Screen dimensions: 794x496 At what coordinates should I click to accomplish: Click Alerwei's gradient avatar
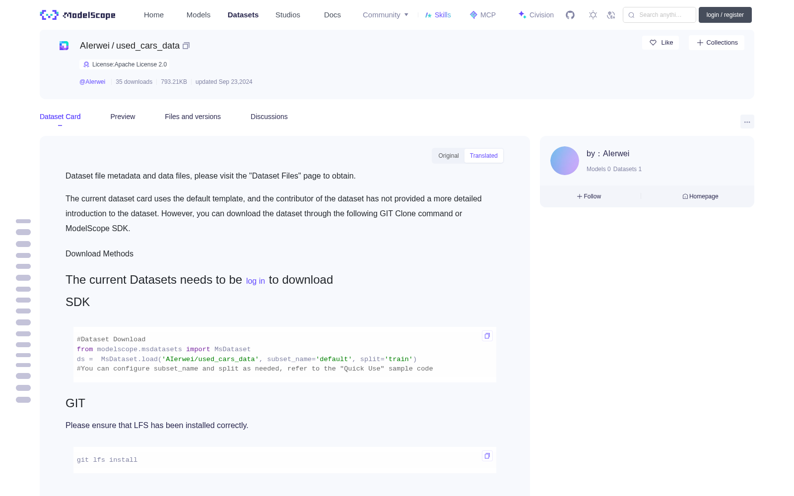point(565,161)
